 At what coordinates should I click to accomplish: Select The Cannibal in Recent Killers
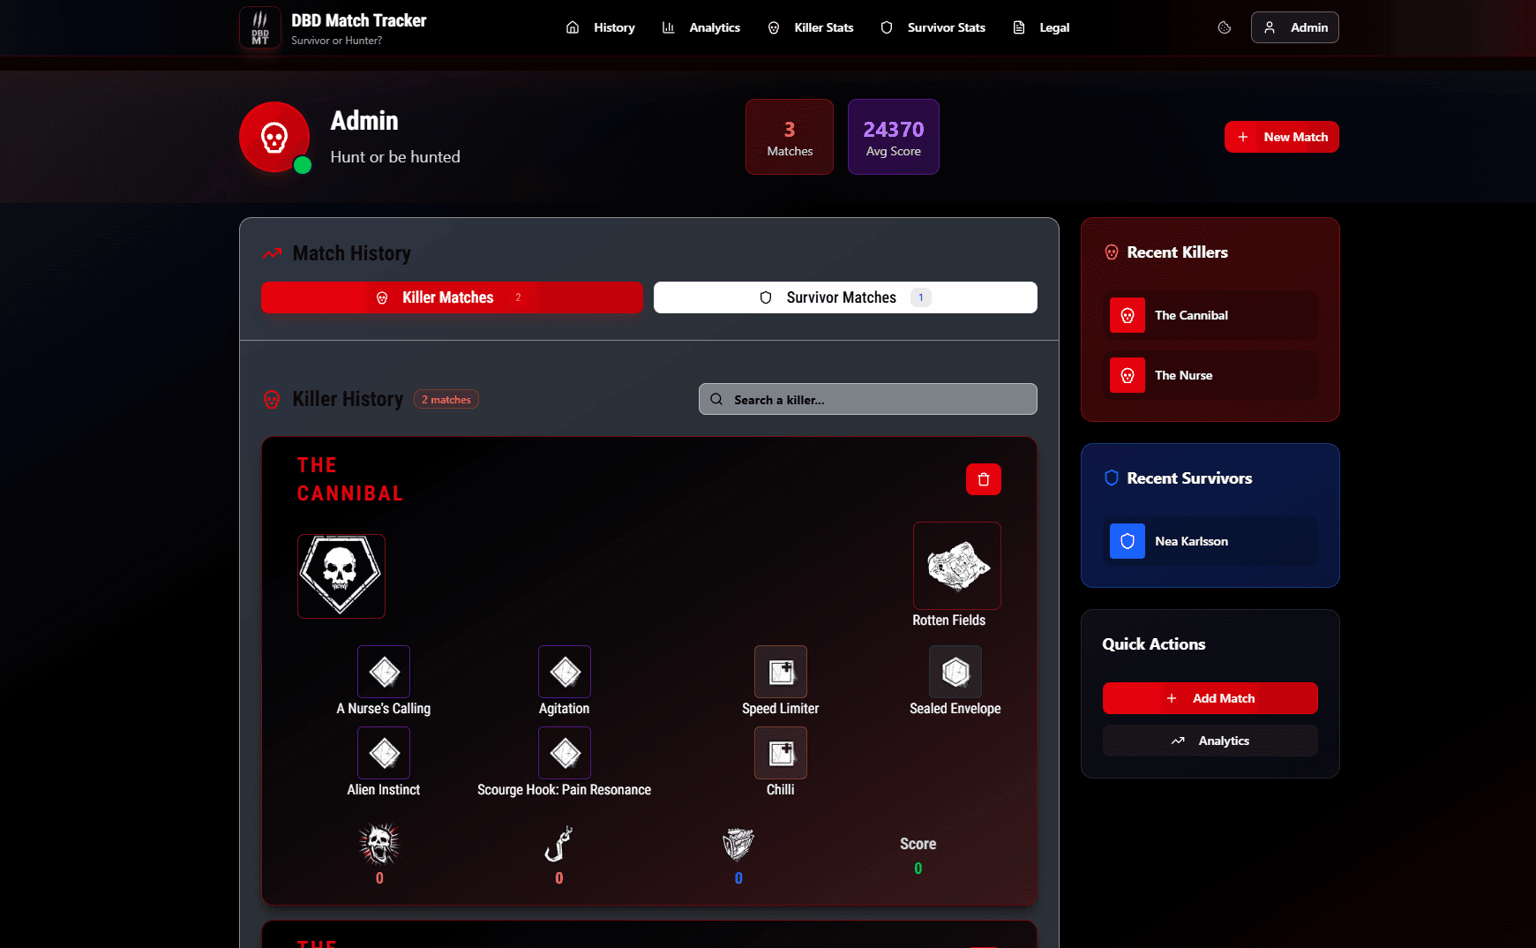1210,315
